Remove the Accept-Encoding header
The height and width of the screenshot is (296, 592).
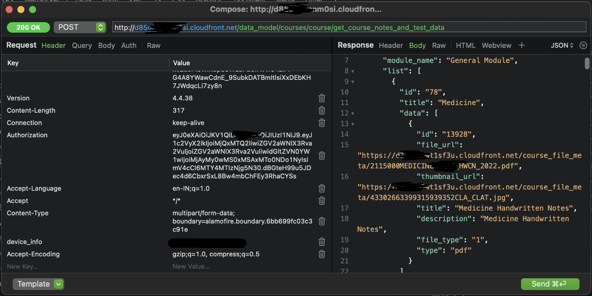point(322,254)
